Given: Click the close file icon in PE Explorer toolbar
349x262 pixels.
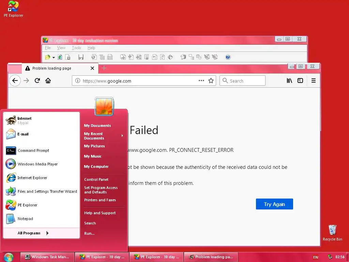Looking at the screenshot, I should tap(68, 57).
